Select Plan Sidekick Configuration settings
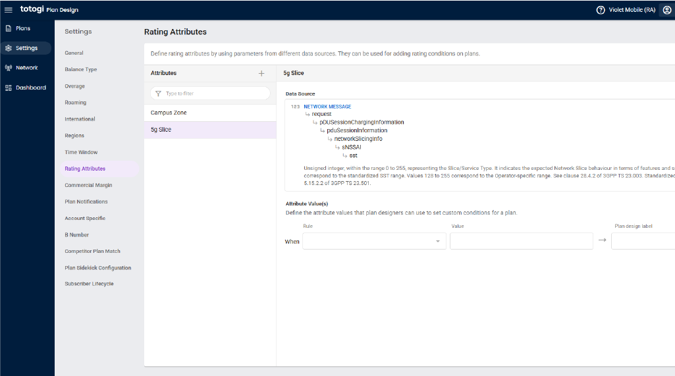 [98, 268]
